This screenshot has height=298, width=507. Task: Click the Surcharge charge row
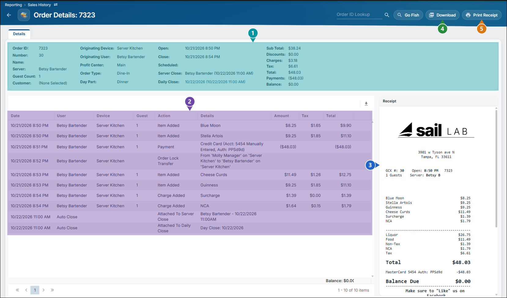[190, 196]
